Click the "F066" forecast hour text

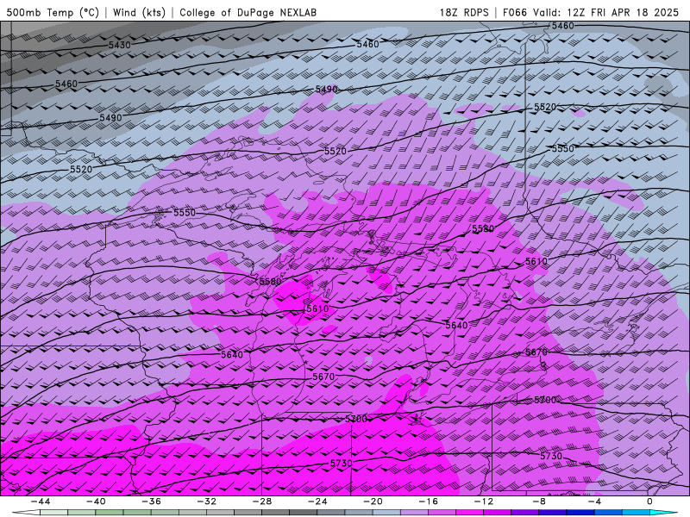(514, 12)
